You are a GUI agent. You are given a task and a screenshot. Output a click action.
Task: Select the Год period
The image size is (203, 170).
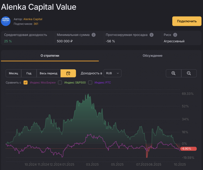tap(29, 73)
